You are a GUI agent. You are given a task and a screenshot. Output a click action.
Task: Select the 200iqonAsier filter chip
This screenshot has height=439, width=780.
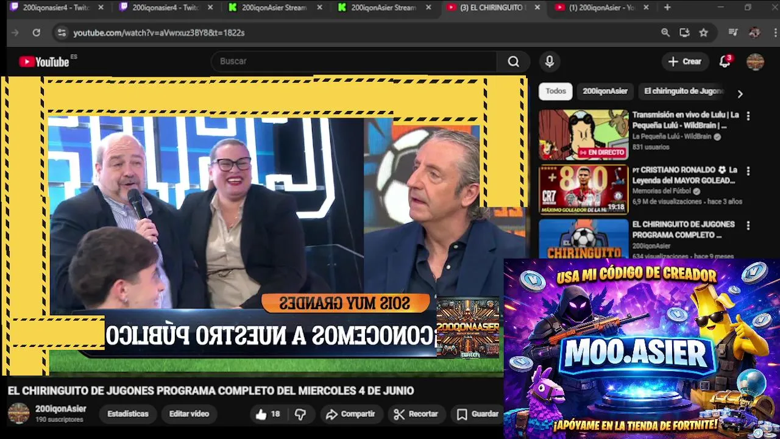pyautogui.click(x=605, y=91)
